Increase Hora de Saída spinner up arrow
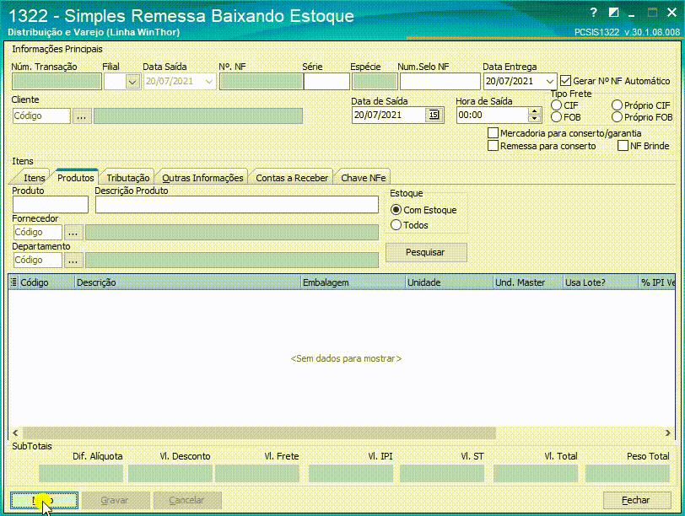 click(534, 111)
